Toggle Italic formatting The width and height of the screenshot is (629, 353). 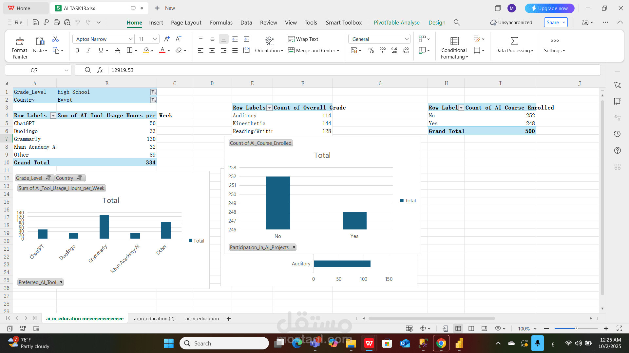point(88,50)
